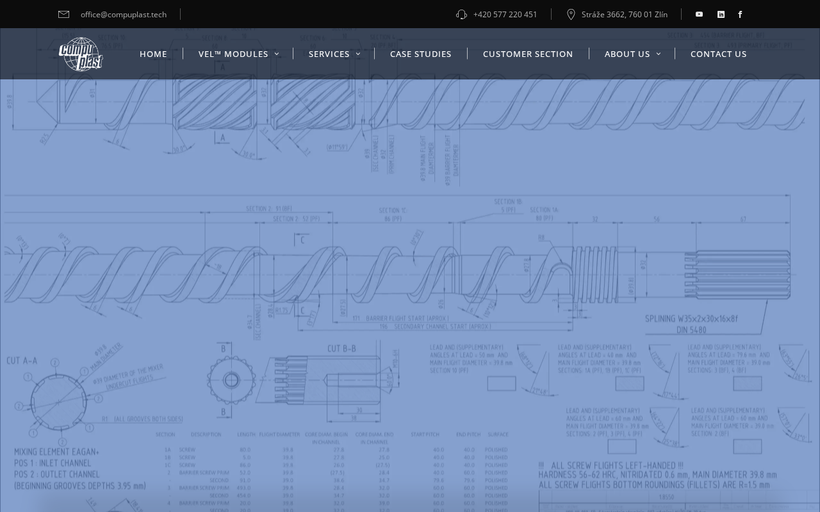Viewport: 820px width, 512px height.
Task: Expand the VEL™ Modules dropdown arrow
Action: click(x=277, y=54)
